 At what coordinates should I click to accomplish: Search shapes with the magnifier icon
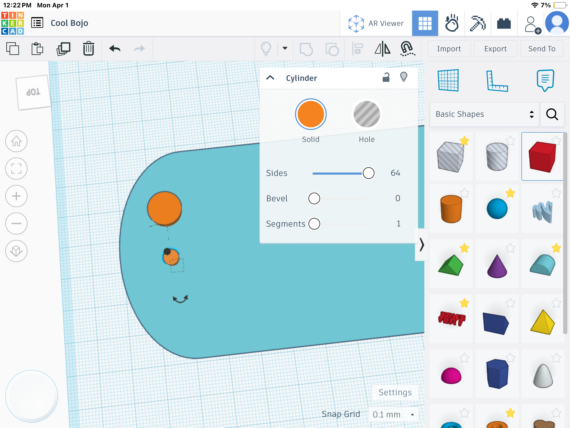point(552,114)
